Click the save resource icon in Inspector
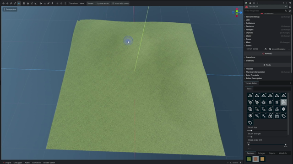This screenshot has height=164, width=293. click(x=254, y=3)
